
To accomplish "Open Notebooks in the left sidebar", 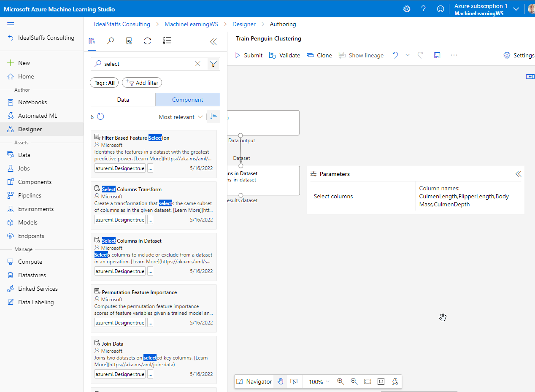I will 32,102.
